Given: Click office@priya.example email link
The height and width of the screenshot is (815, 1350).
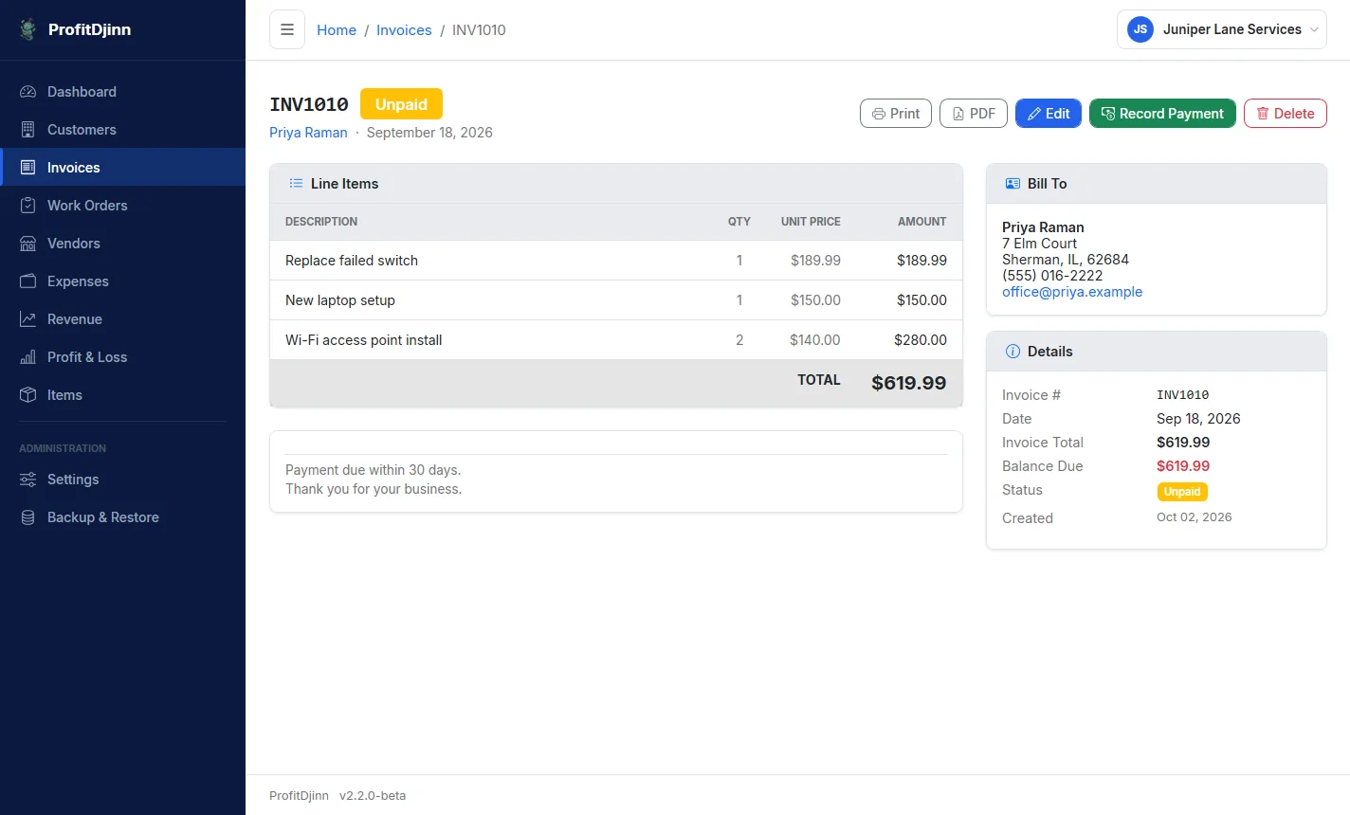Looking at the screenshot, I should [1072, 292].
